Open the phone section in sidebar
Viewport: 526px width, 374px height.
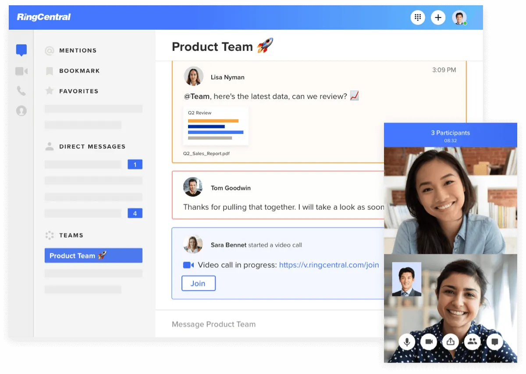[x=21, y=91]
